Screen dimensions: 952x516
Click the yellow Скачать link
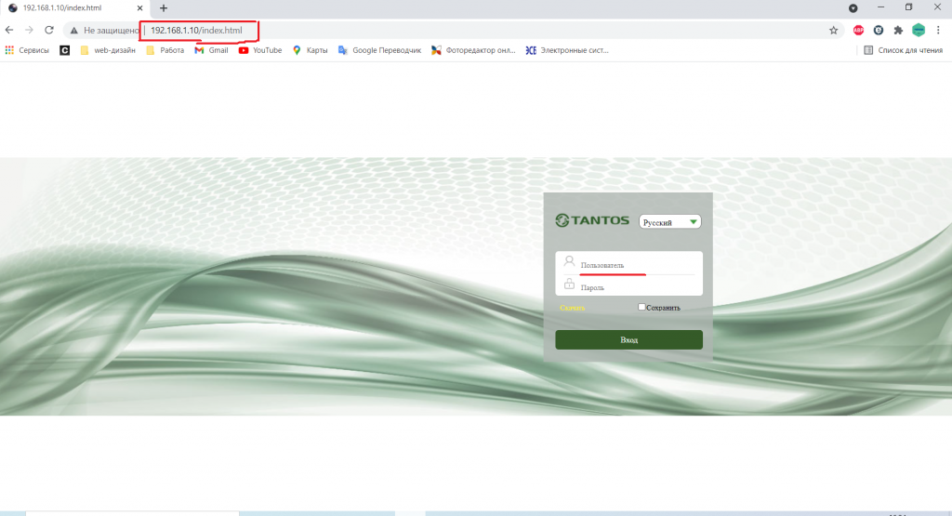pos(572,308)
